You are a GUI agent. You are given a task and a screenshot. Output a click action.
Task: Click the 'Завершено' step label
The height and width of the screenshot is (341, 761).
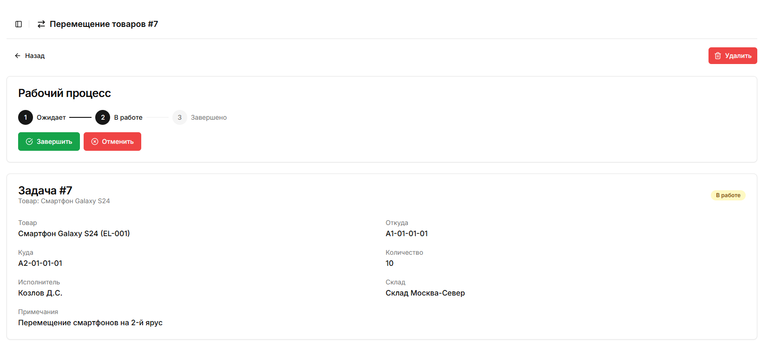coord(209,117)
